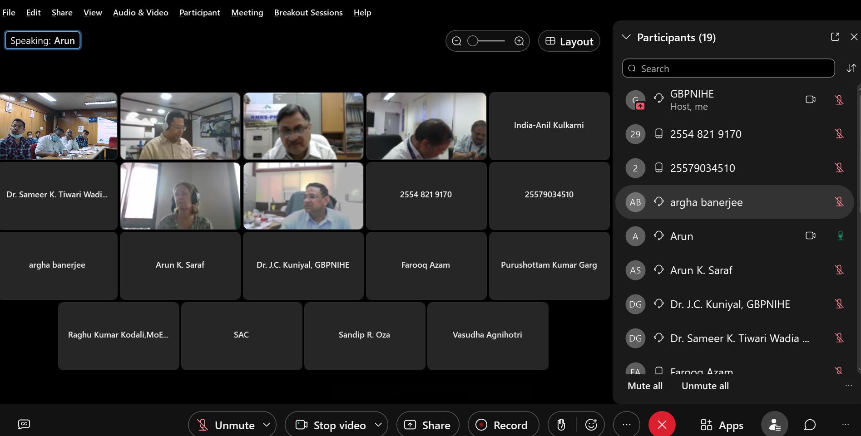
Task: Click the Mute all button
Action: (x=645, y=386)
